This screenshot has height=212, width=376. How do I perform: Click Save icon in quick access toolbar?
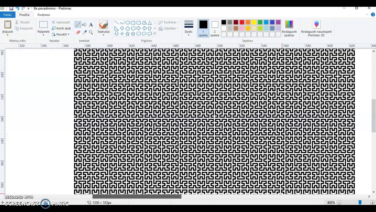(11, 9)
